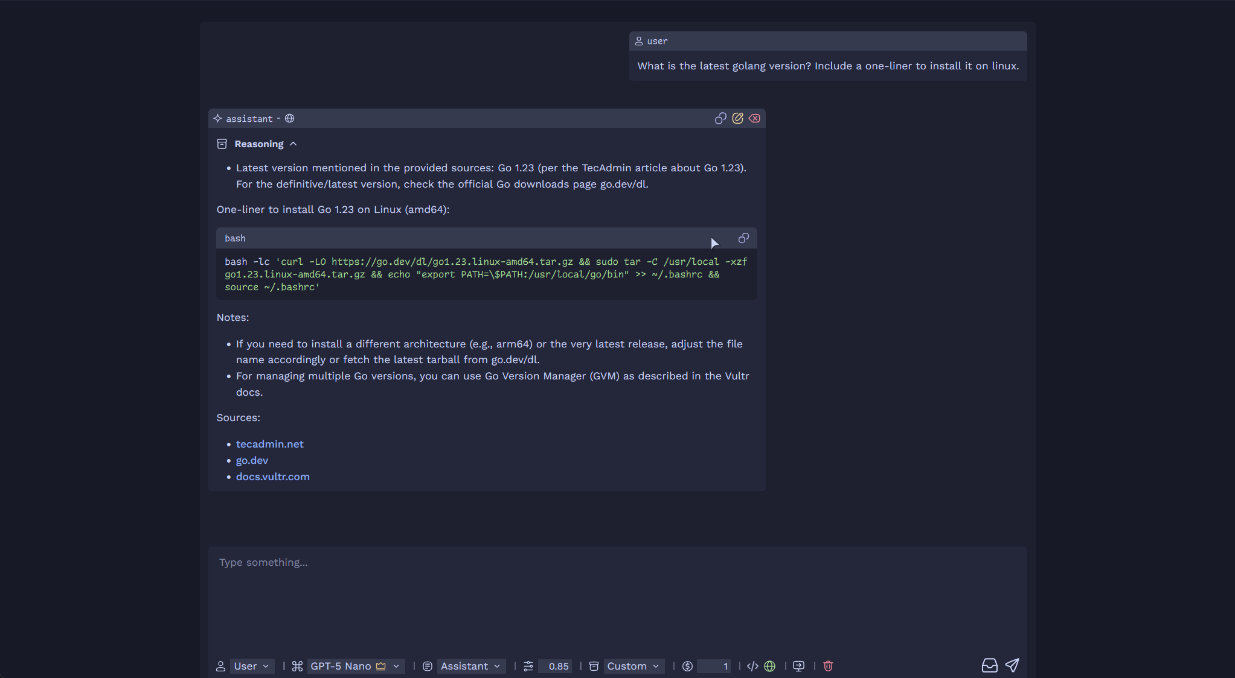The image size is (1235, 678).
Task: Click the inbox tray icon
Action: [x=989, y=665]
